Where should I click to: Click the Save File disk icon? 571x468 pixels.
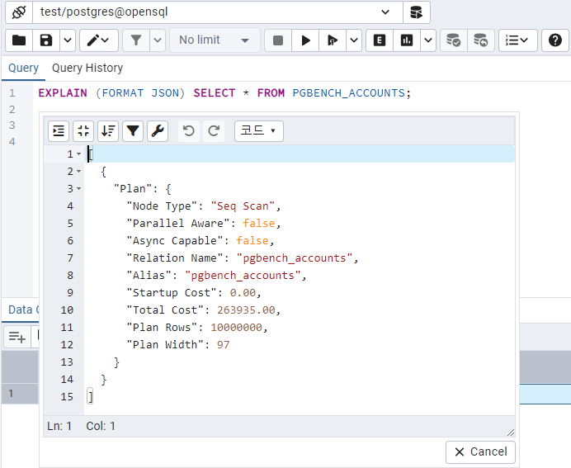click(x=47, y=40)
